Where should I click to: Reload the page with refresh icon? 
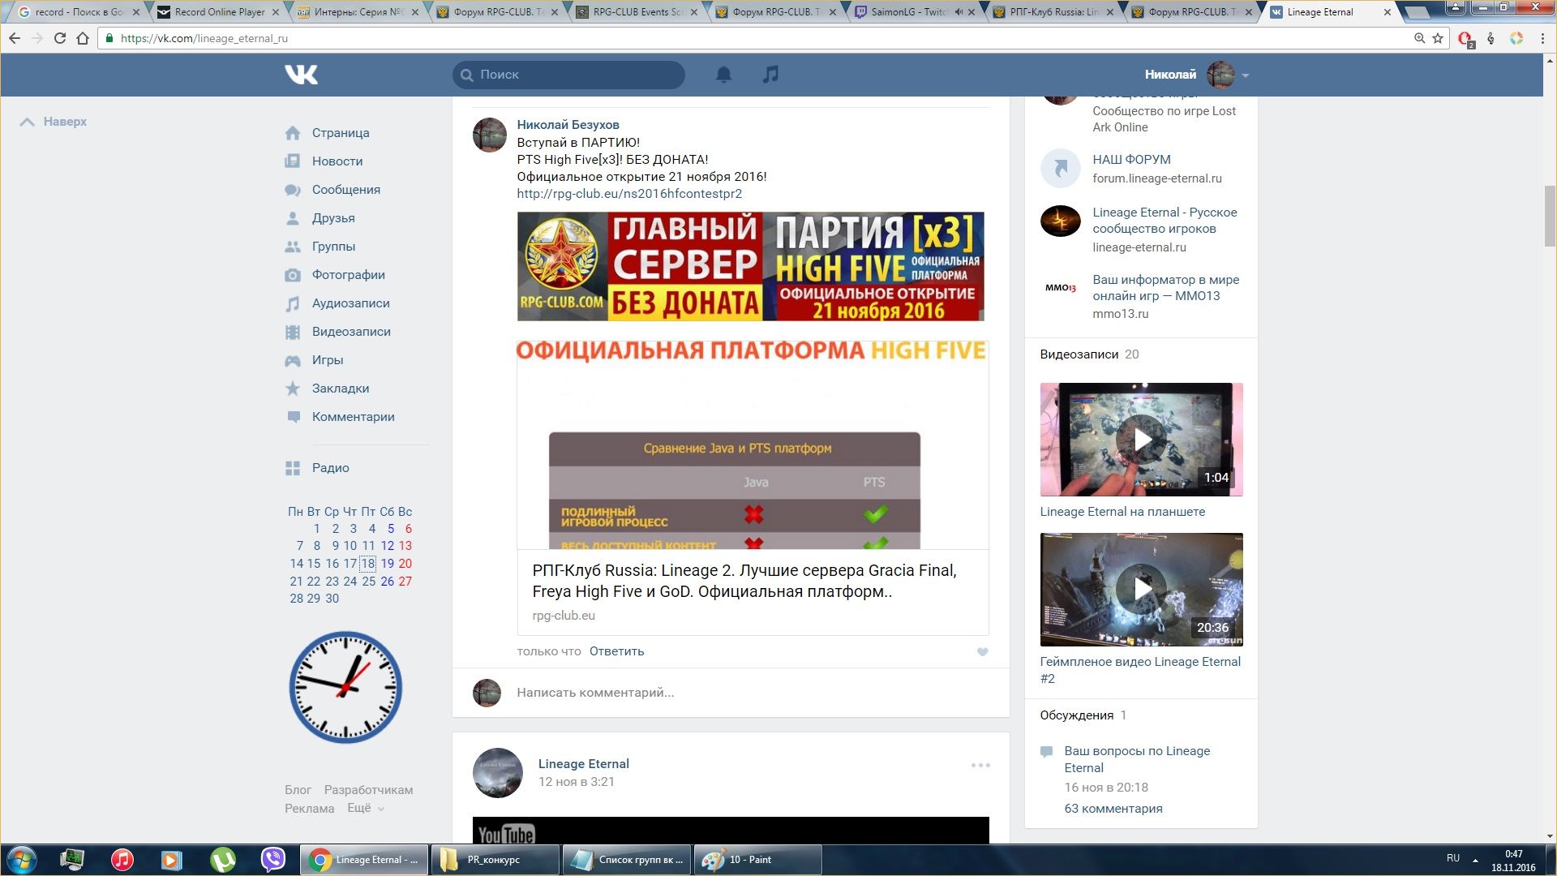pos(60,38)
